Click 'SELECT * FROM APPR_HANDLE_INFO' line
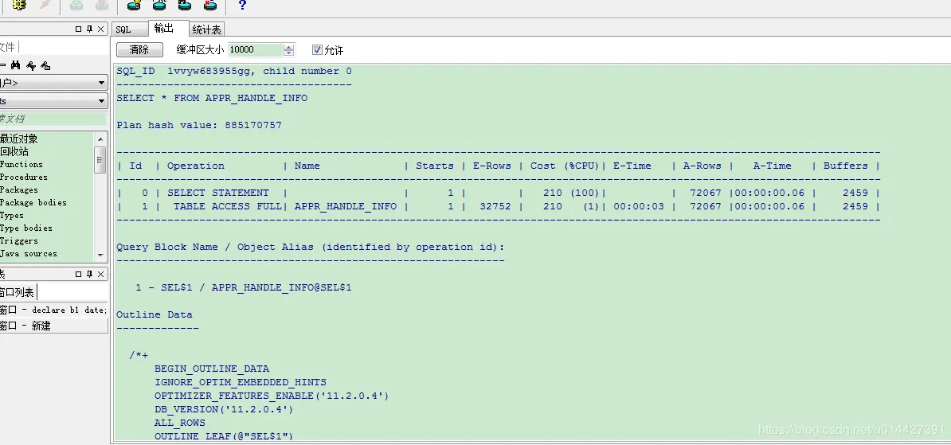This screenshot has height=445, width=951. click(213, 98)
